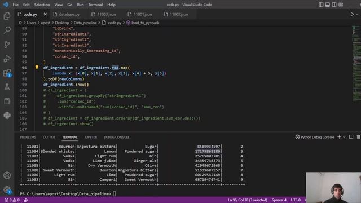Screen dimensions: 361x203
Task: Open the Python extension view icon
Action: (7, 115)
